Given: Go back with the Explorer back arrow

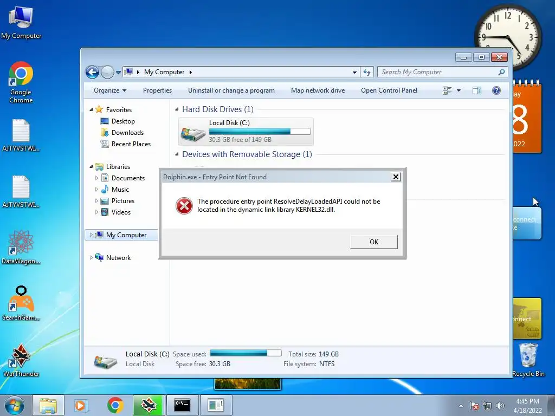Looking at the screenshot, I should point(92,72).
